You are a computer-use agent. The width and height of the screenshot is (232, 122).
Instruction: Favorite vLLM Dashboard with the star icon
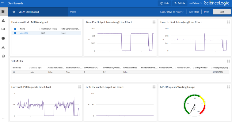click(x=14, y=12)
